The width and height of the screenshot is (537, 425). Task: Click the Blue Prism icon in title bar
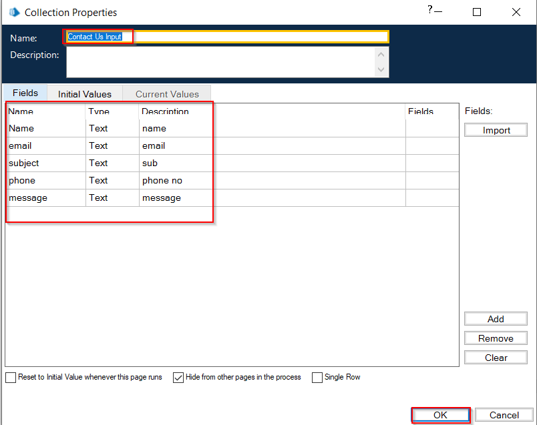point(14,12)
